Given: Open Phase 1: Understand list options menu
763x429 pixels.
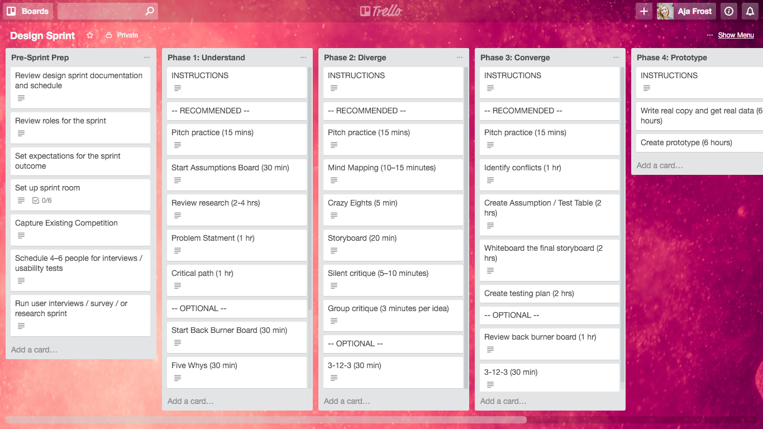Looking at the screenshot, I should pyautogui.click(x=303, y=58).
